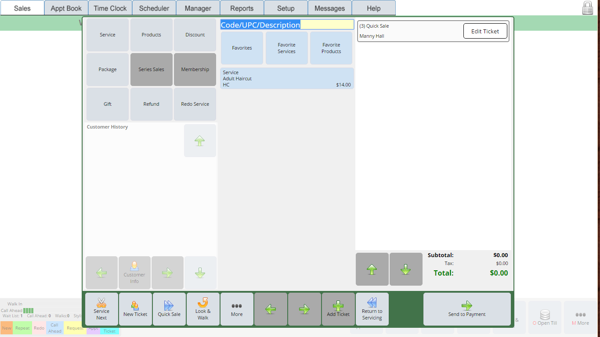Open the Help tab

(x=374, y=8)
